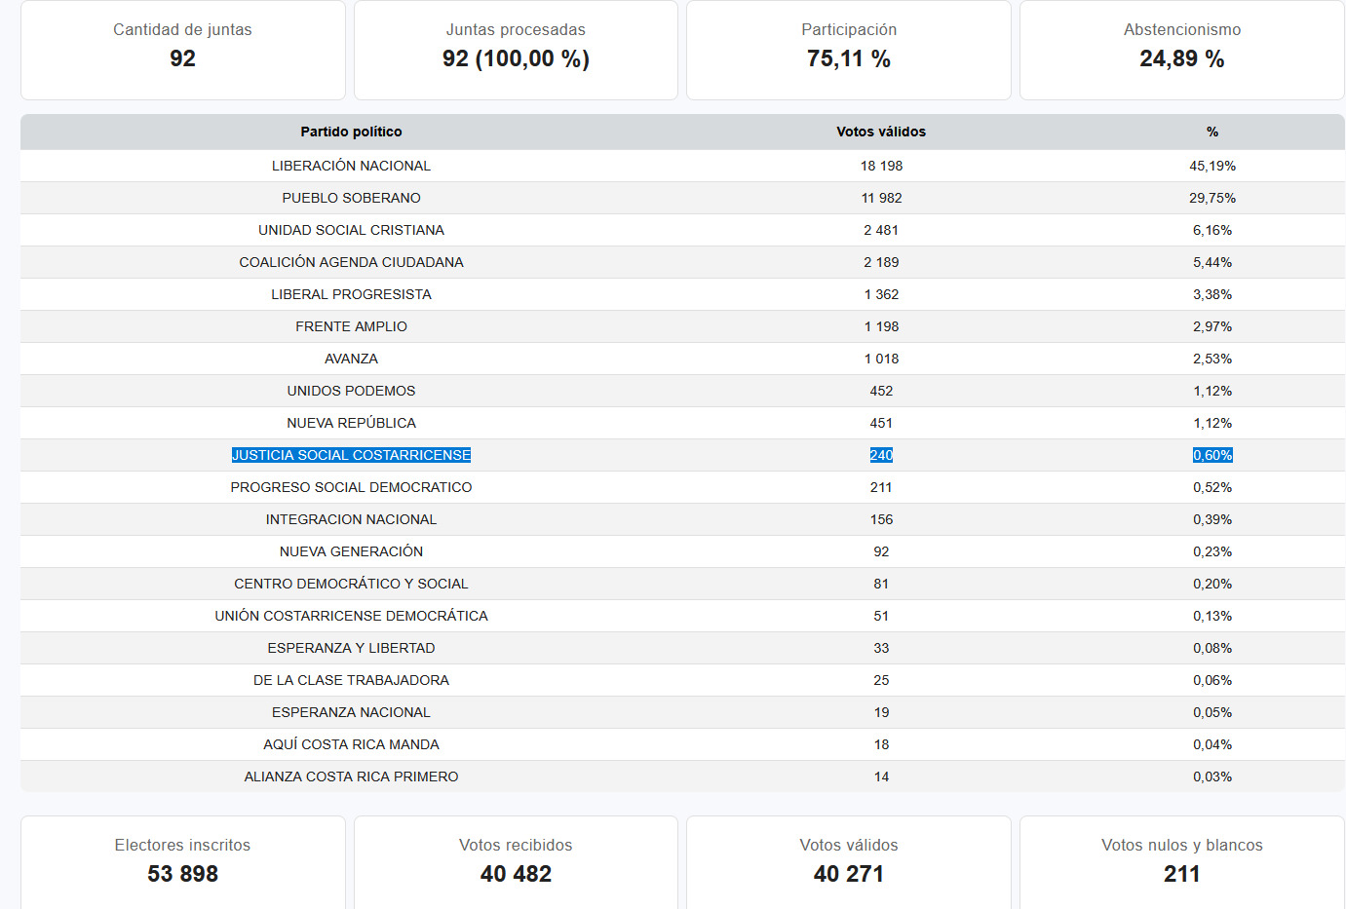Viewport: 1346px width, 909px height.
Task: Click the Votos válidos column header
Action: click(881, 132)
